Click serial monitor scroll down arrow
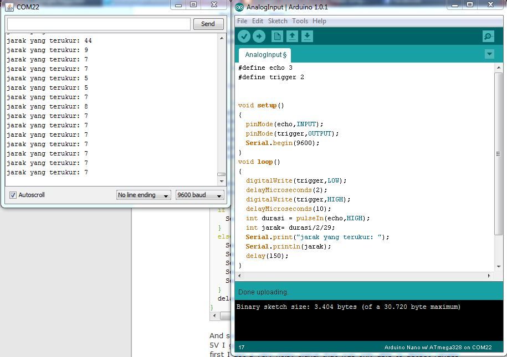This screenshot has width=507, height=357. point(222,181)
